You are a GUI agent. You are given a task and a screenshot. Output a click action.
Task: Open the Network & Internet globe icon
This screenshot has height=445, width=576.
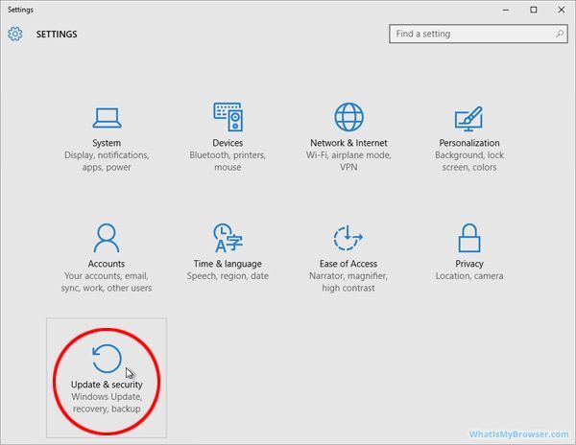(x=348, y=117)
